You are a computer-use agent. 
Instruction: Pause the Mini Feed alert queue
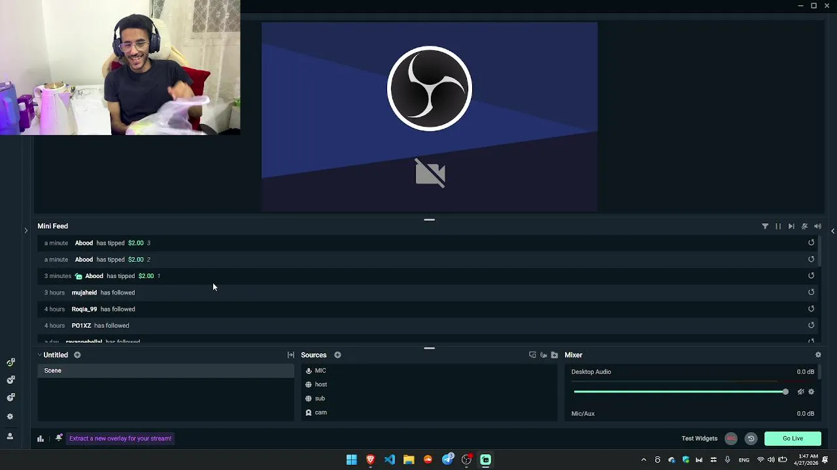click(x=778, y=226)
